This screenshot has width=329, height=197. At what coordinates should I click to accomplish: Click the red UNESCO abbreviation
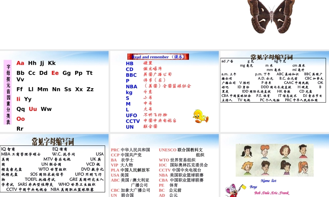point(167,150)
